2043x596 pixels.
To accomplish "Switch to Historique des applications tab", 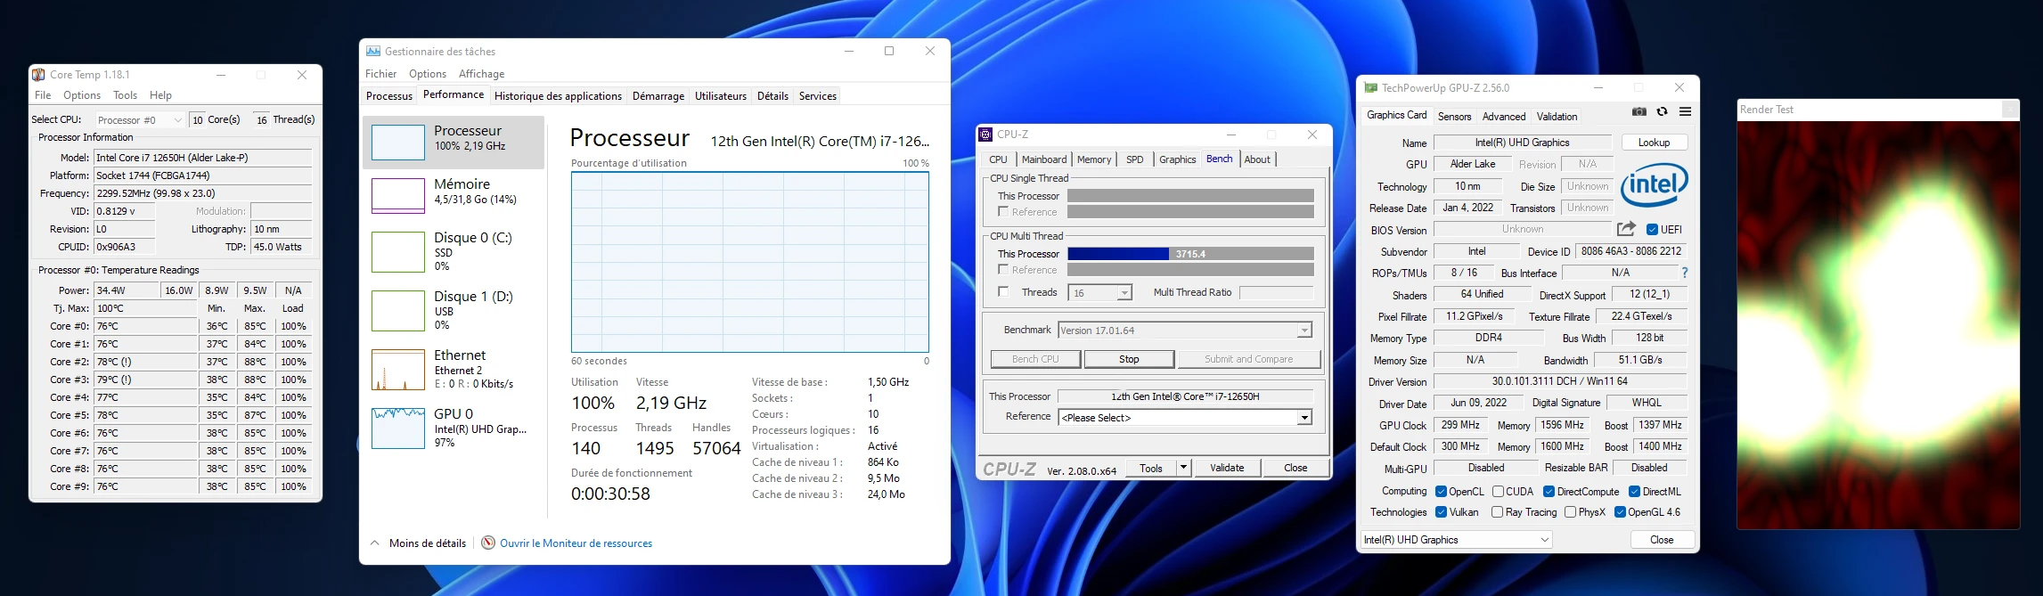I will [x=558, y=96].
